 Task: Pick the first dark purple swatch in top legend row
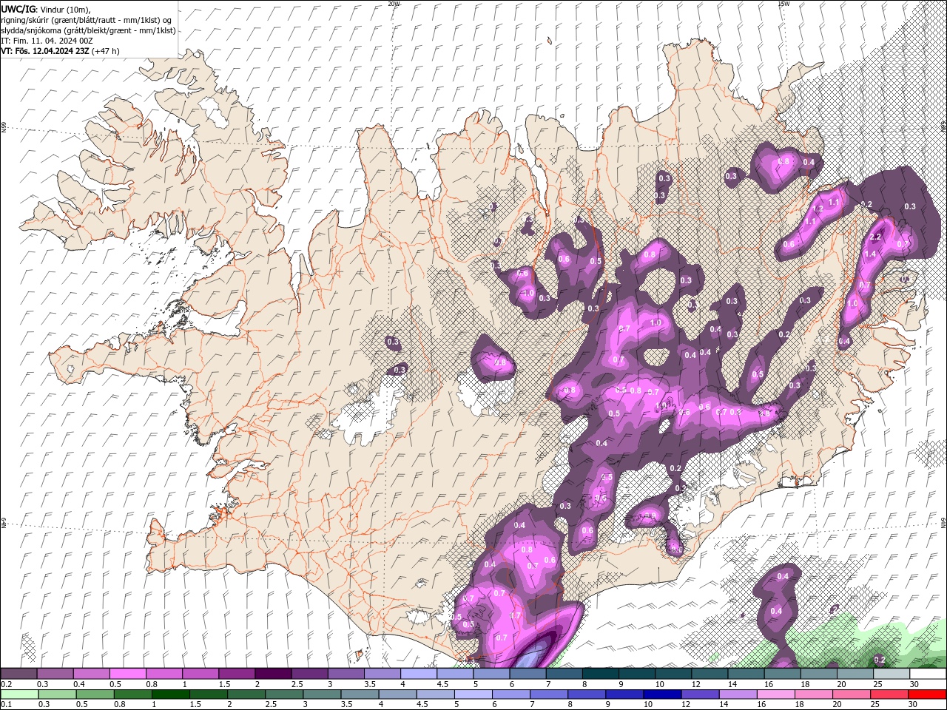[x=18, y=674]
